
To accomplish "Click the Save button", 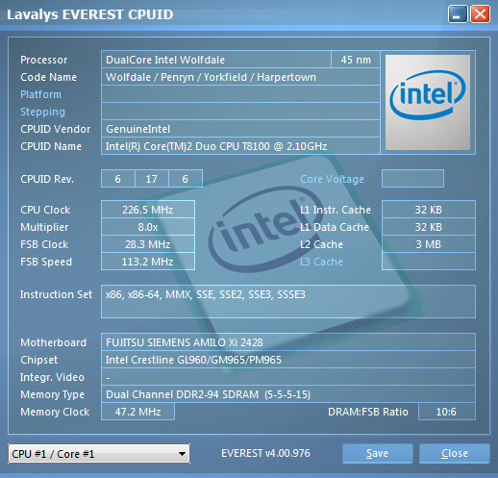I will [377, 453].
